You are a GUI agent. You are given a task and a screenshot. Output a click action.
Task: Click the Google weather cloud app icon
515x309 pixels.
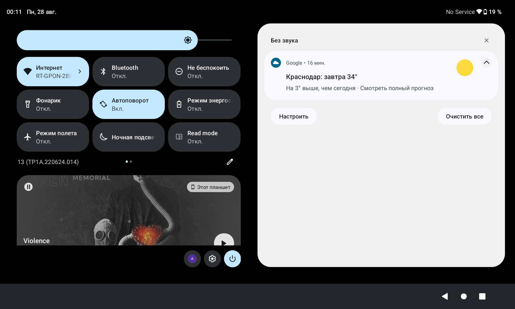pos(276,63)
